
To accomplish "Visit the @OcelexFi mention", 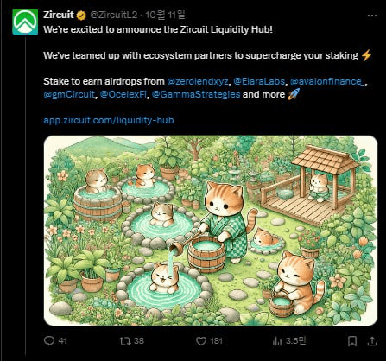I will point(123,94).
